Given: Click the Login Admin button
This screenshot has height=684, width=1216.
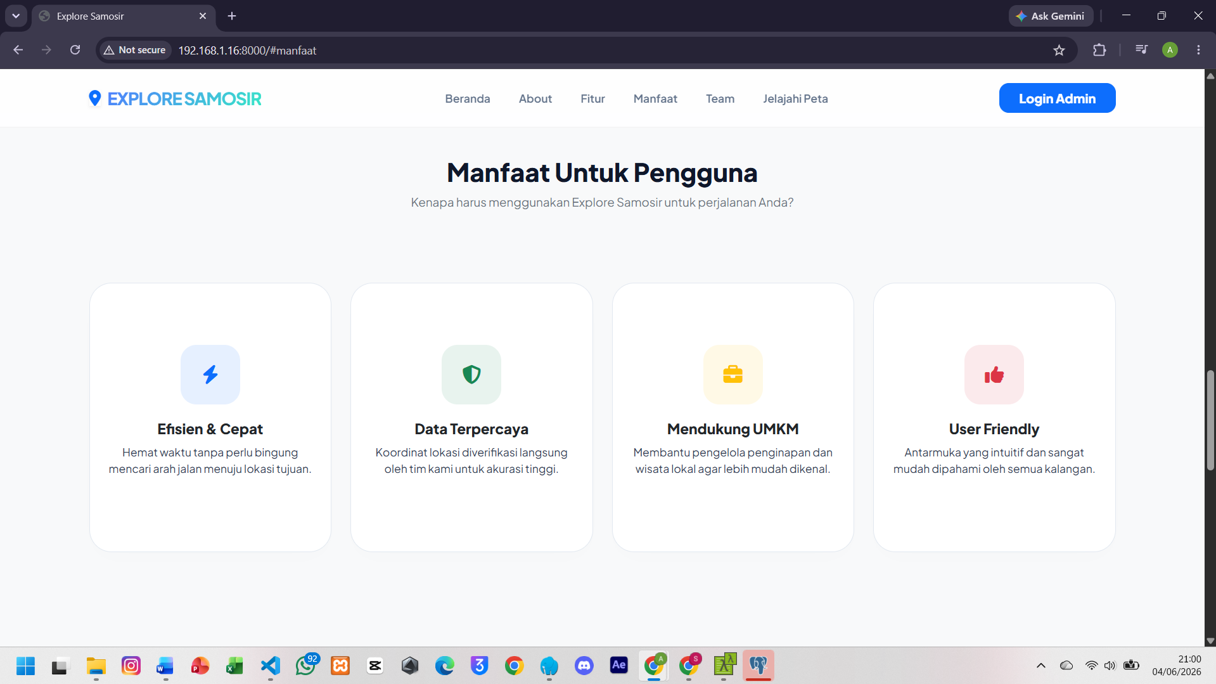Looking at the screenshot, I should point(1057,98).
